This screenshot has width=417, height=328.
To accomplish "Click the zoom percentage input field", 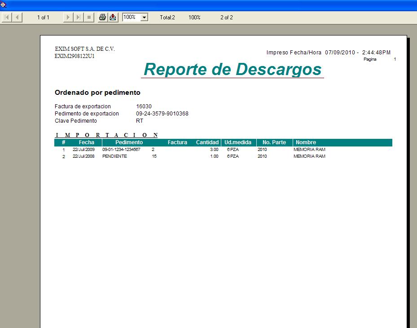I will coord(132,18).
